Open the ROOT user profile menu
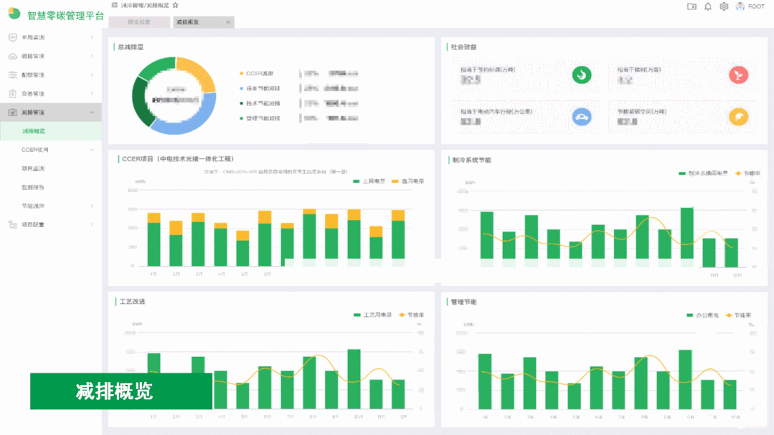The image size is (774, 435). click(x=750, y=6)
